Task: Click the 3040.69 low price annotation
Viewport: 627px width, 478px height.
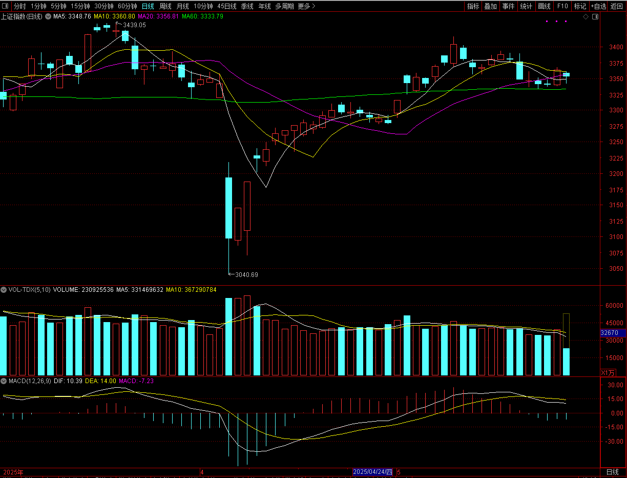Action: 246,275
